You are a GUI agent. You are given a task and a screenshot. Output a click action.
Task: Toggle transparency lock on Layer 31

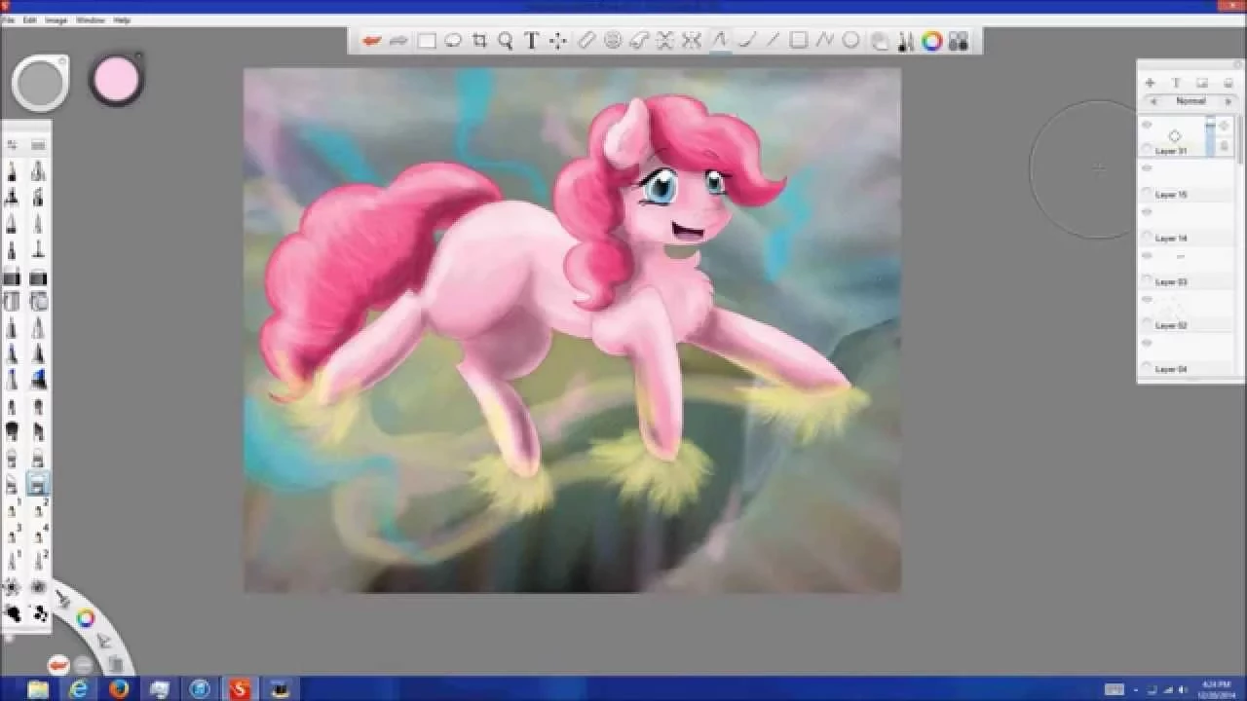(x=1225, y=126)
